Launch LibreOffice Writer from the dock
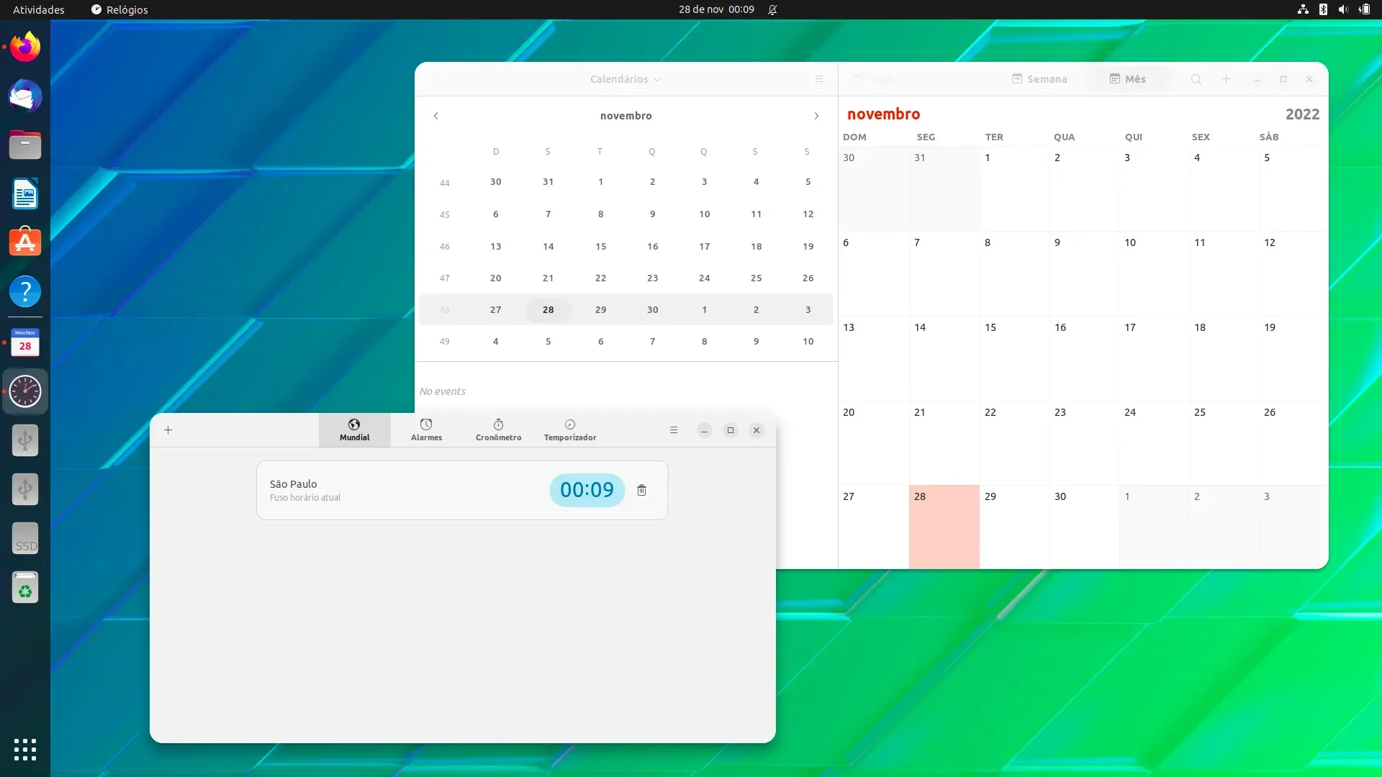 [x=25, y=194]
